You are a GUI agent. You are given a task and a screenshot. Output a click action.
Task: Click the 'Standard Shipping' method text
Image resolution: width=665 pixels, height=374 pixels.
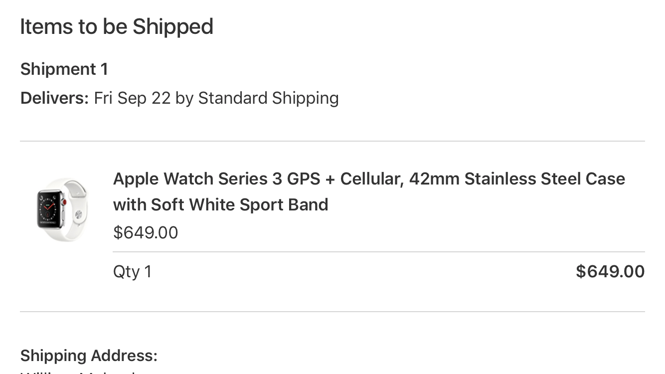(x=269, y=98)
